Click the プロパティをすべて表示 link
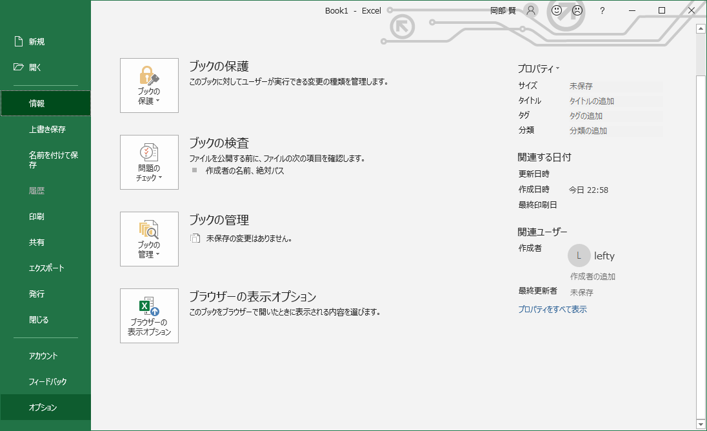Image resolution: width=707 pixels, height=431 pixels. [x=552, y=310]
